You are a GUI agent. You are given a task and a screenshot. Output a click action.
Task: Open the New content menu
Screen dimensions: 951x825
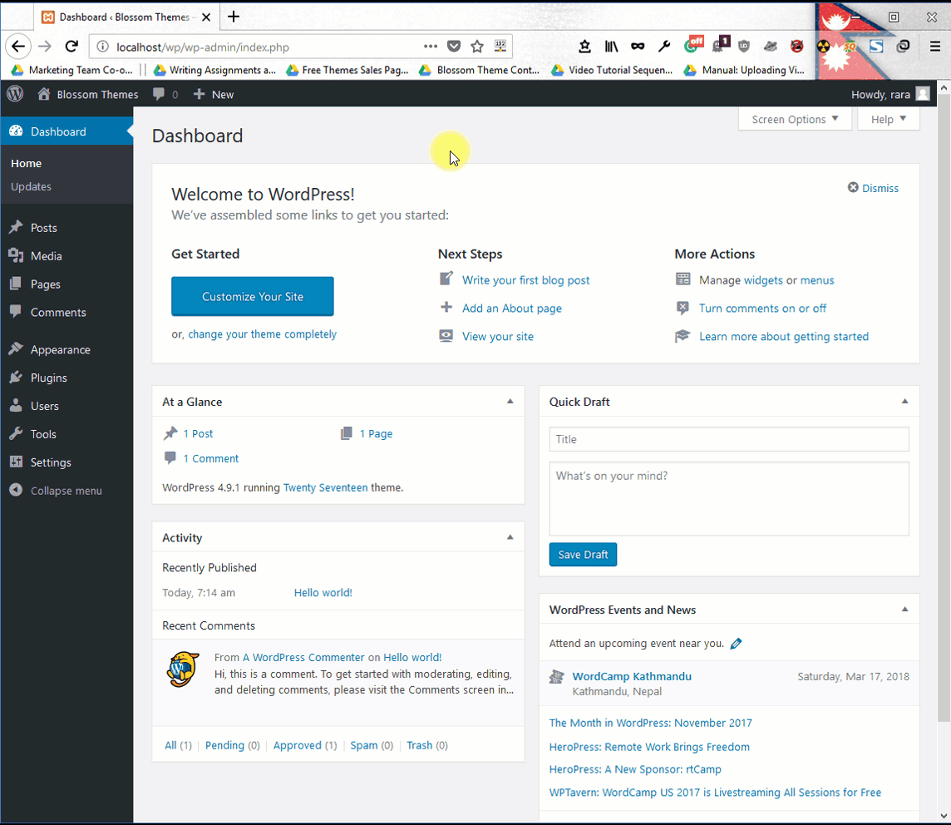tap(214, 95)
